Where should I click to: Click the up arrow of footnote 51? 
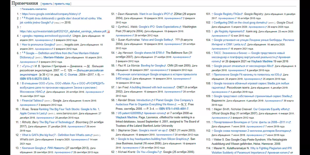(116, 14)
